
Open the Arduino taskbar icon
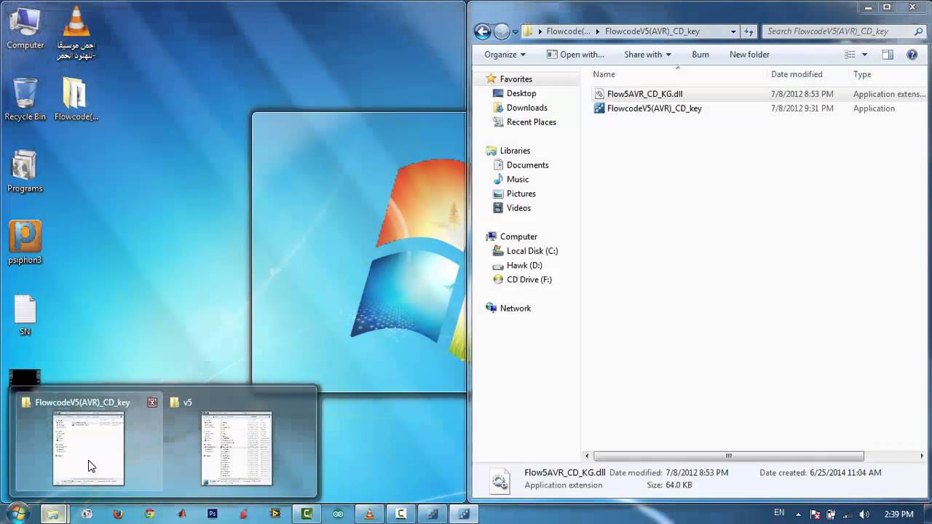[x=338, y=514]
